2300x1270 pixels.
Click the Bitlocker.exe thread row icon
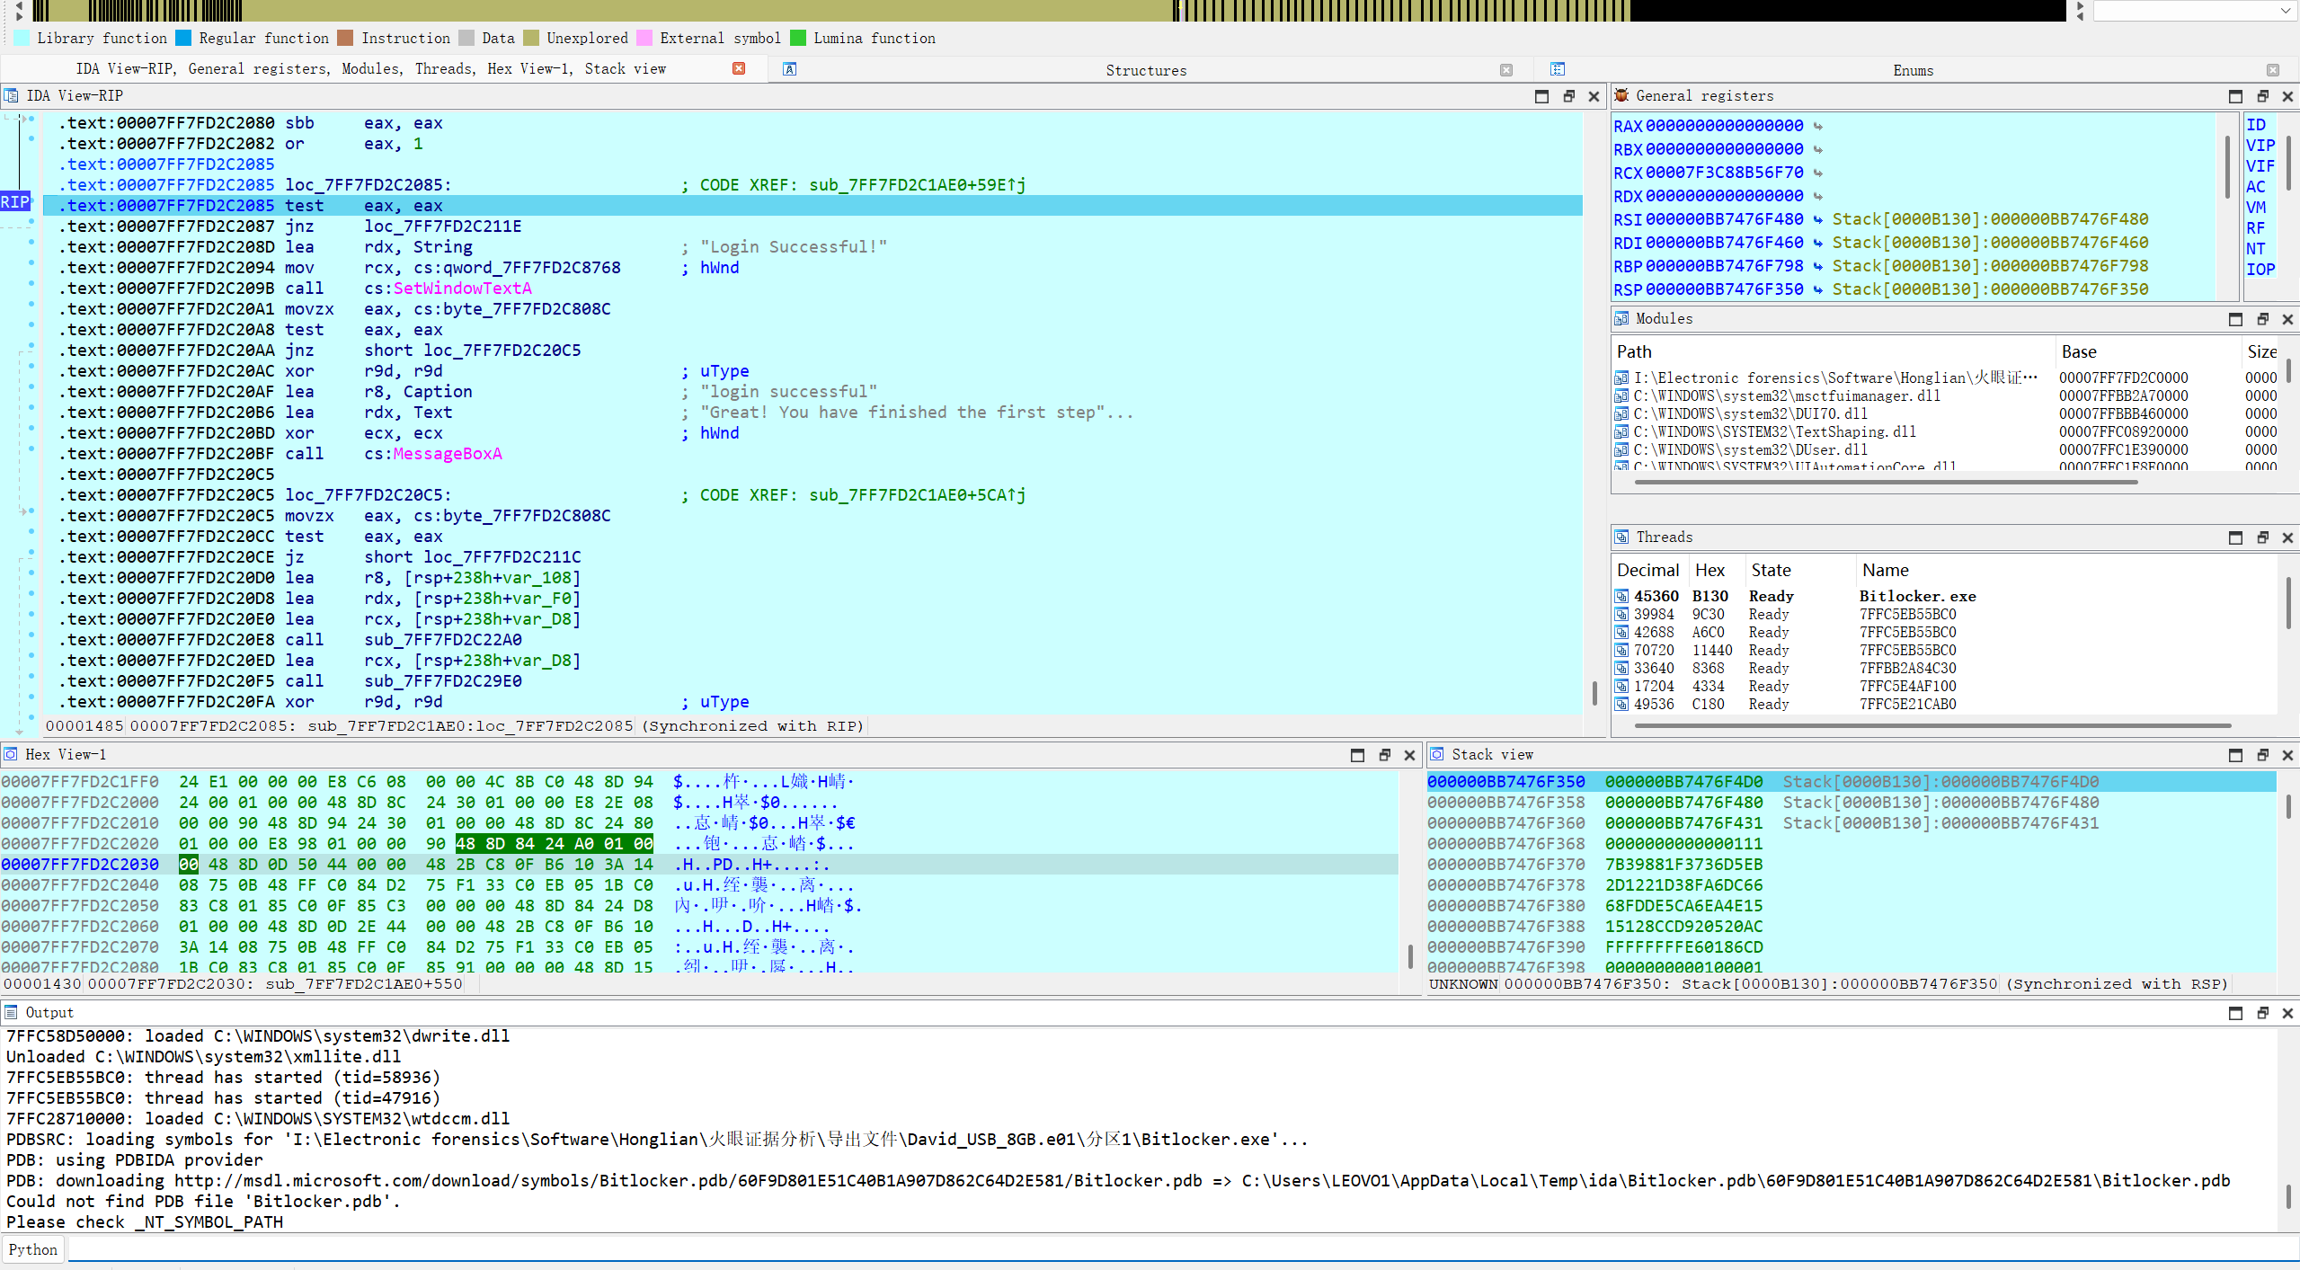point(1621,596)
